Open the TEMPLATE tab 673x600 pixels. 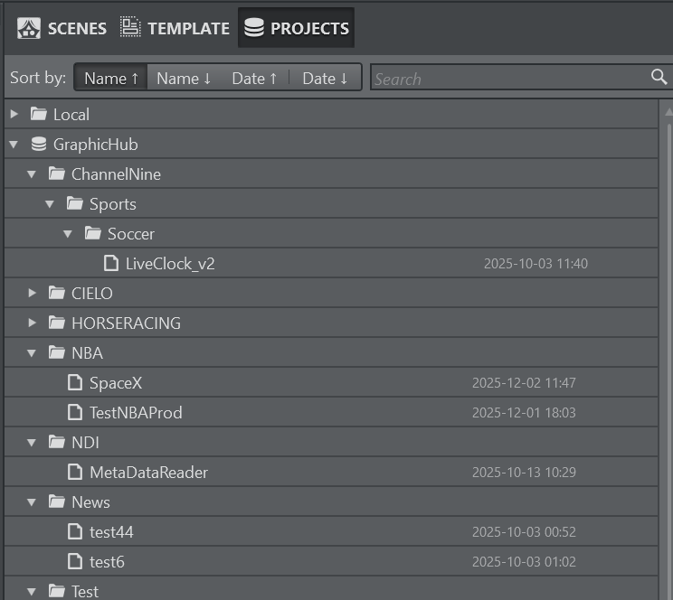175,28
